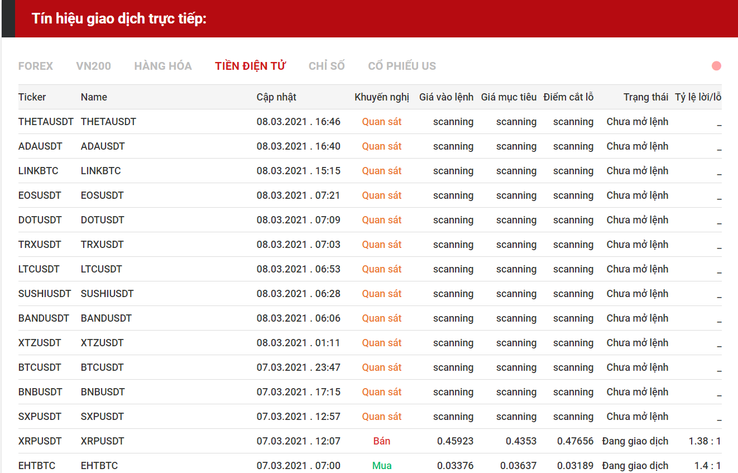
Task: Select the EHTBTC ticker cell
Action: (x=37, y=466)
